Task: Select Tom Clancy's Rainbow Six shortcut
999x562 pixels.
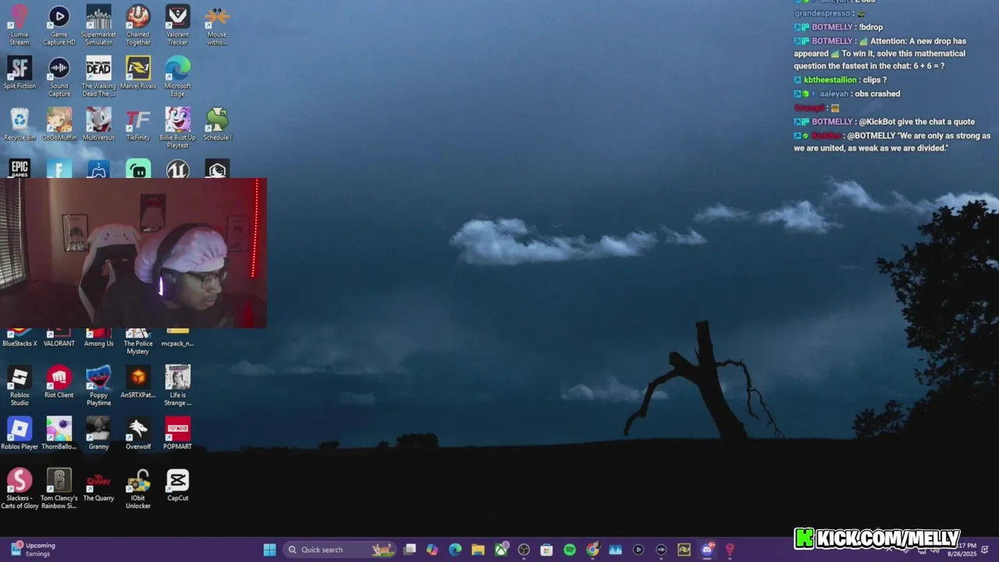Action: [59, 489]
